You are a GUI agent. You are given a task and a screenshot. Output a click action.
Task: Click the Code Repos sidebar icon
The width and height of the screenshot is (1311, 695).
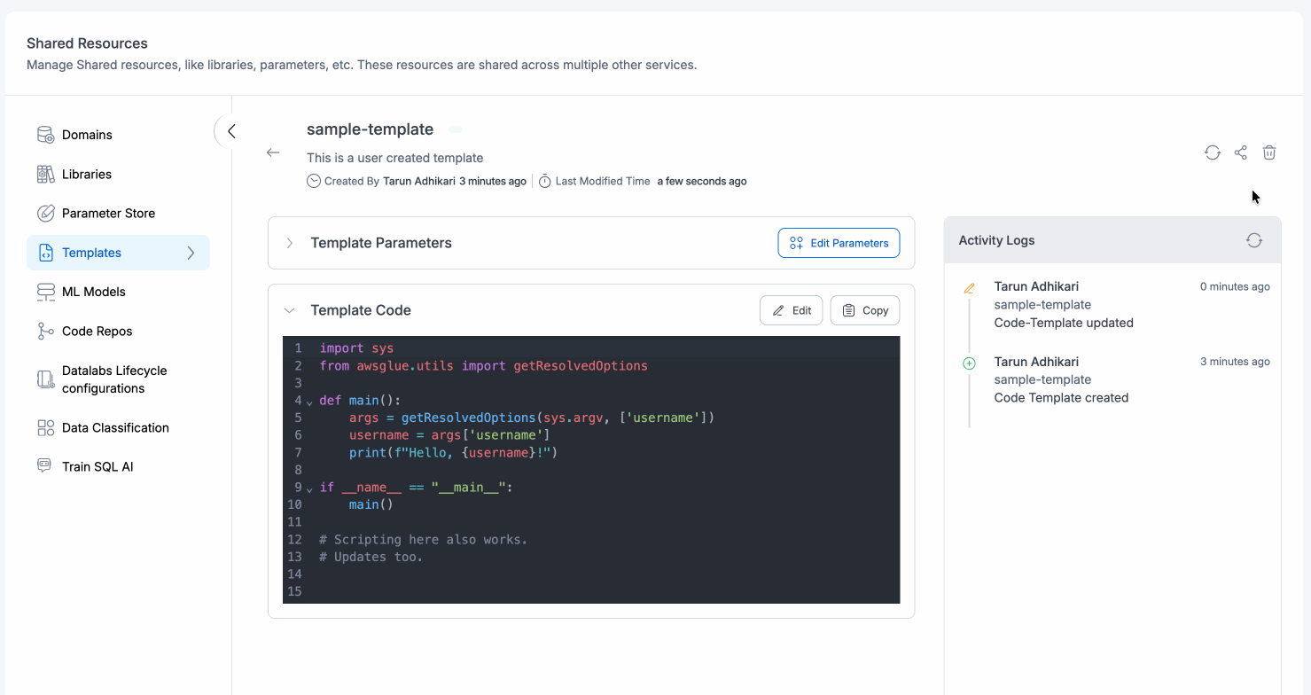(x=44, y=331)
